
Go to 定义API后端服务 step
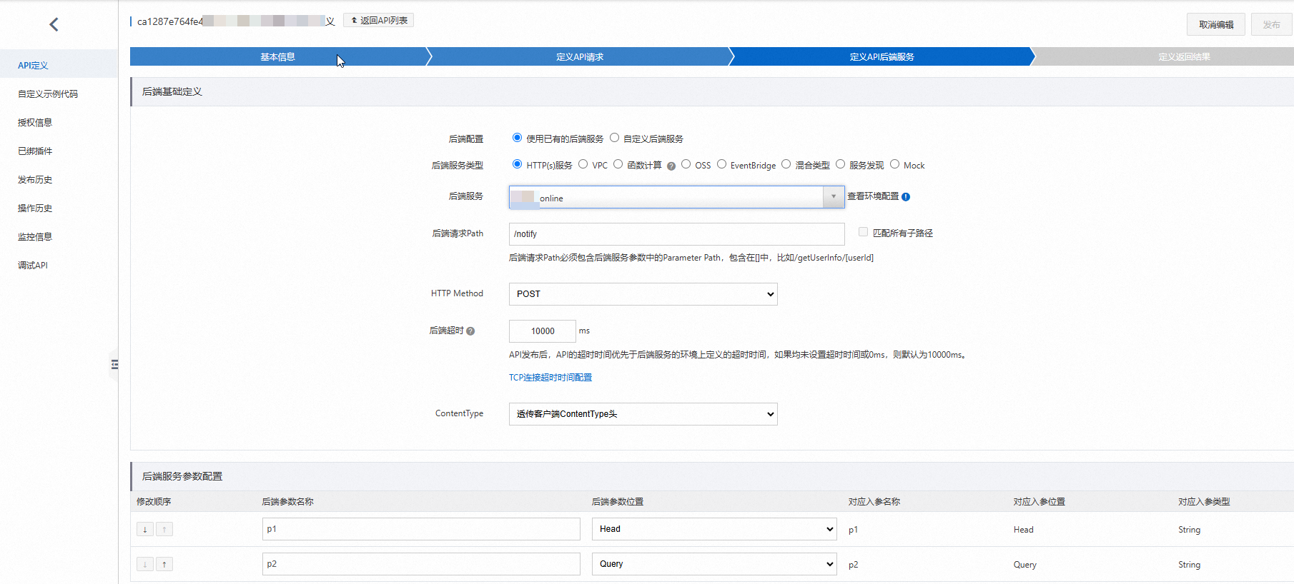click(x=881, y=57)
